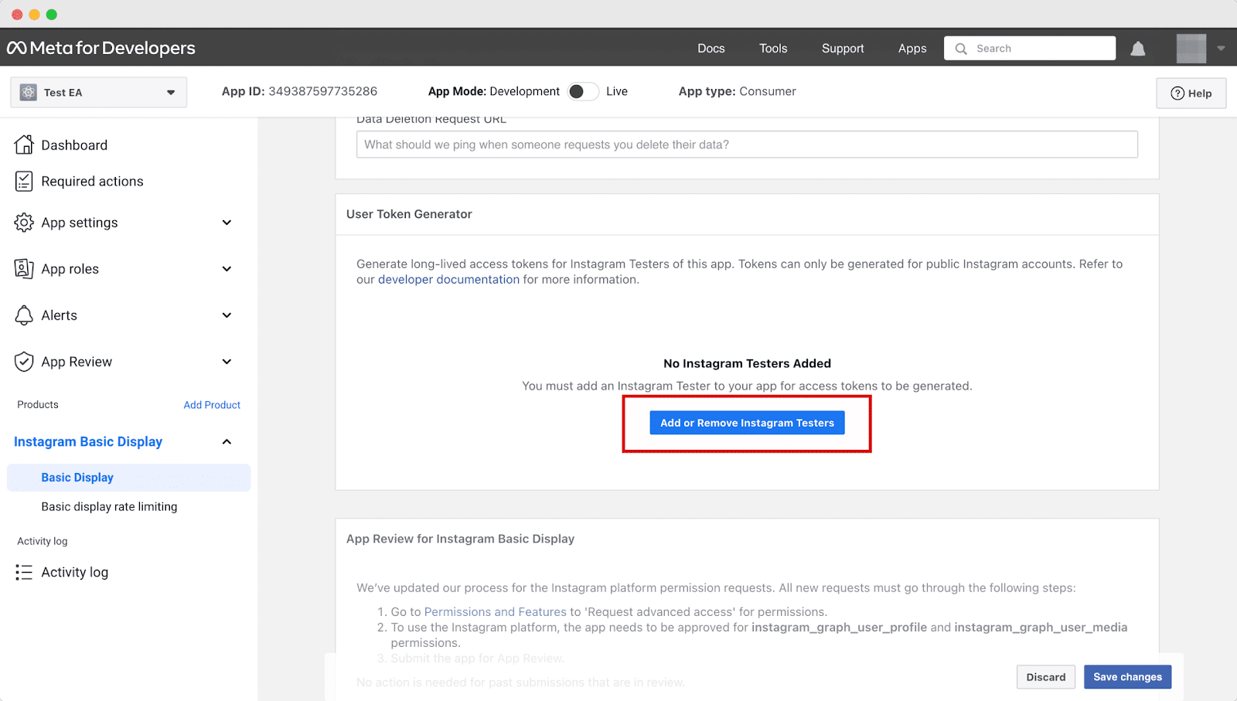Click the Meta for Developers logo

(101, 48)
